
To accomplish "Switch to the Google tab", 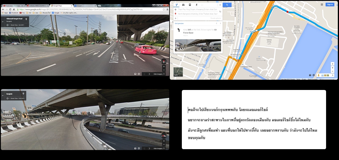I will [x=85, y=6].
